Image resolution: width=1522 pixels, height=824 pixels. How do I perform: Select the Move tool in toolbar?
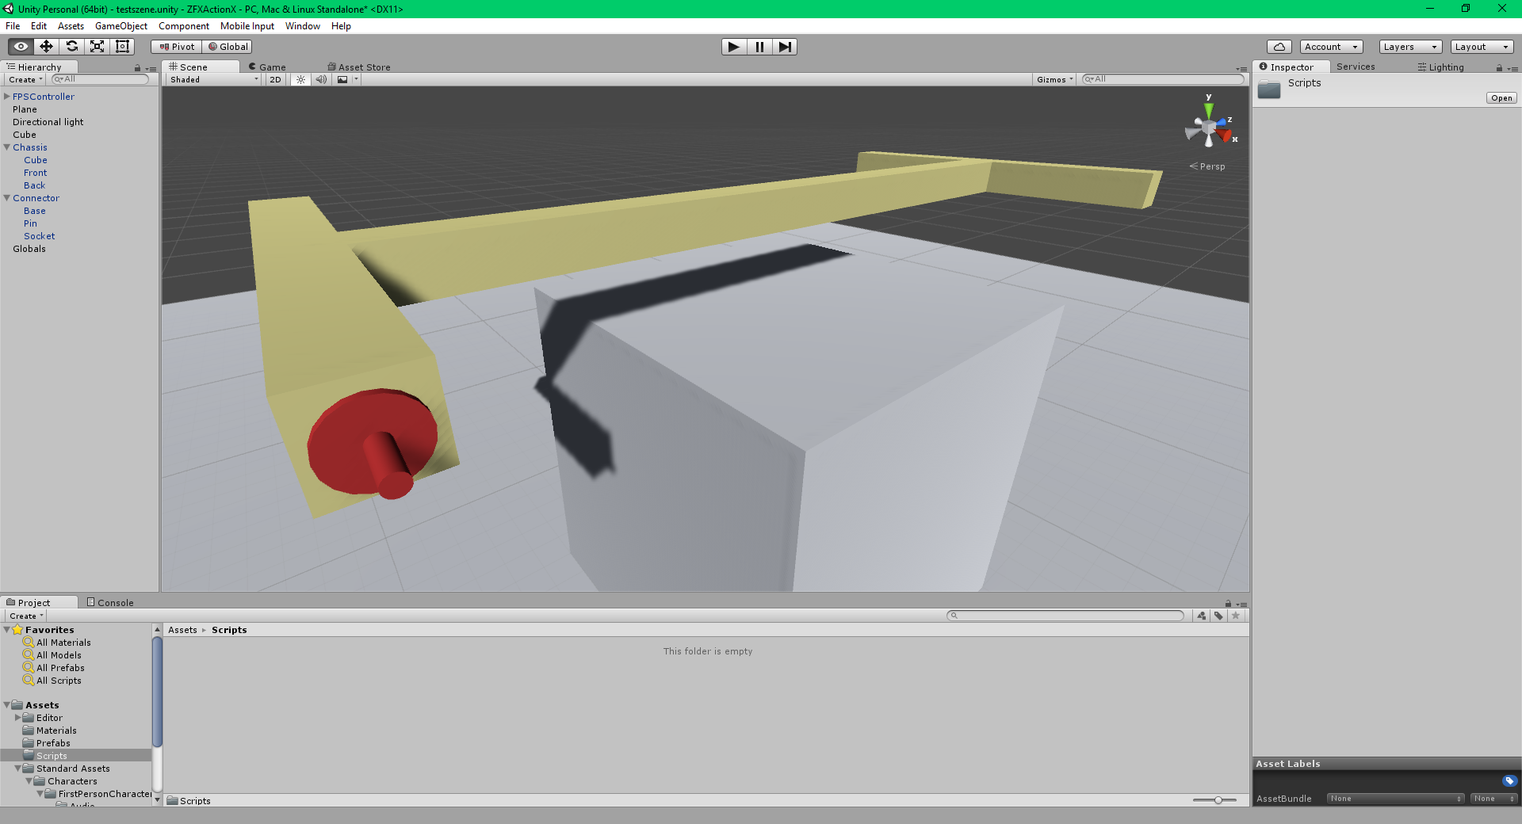point(46,47)
